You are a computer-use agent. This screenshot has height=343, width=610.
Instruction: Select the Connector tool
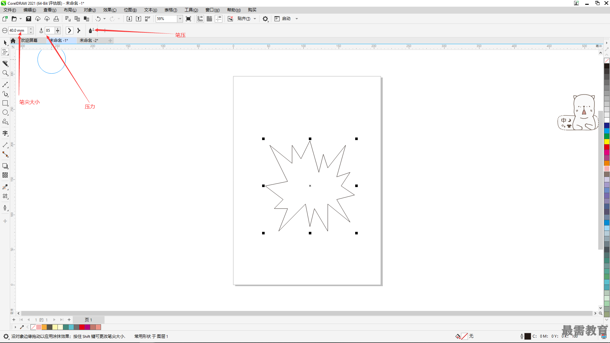(5, 154)
